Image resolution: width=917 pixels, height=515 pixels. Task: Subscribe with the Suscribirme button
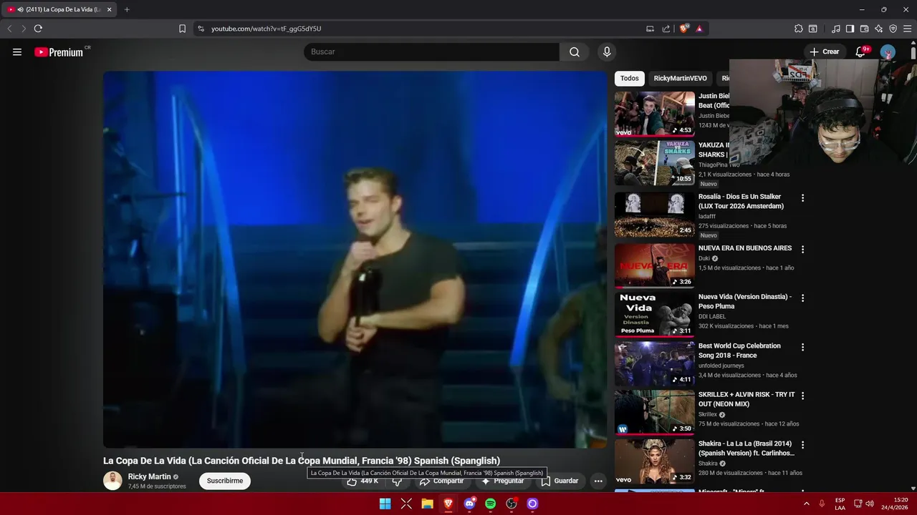225,481
